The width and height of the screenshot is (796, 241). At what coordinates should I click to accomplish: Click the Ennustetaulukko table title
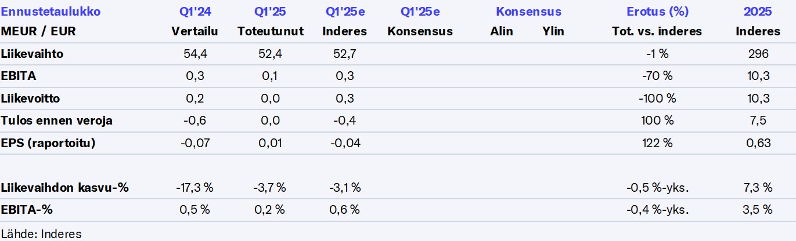[51, 12]
